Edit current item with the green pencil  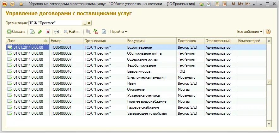click(x=40, y=32)
